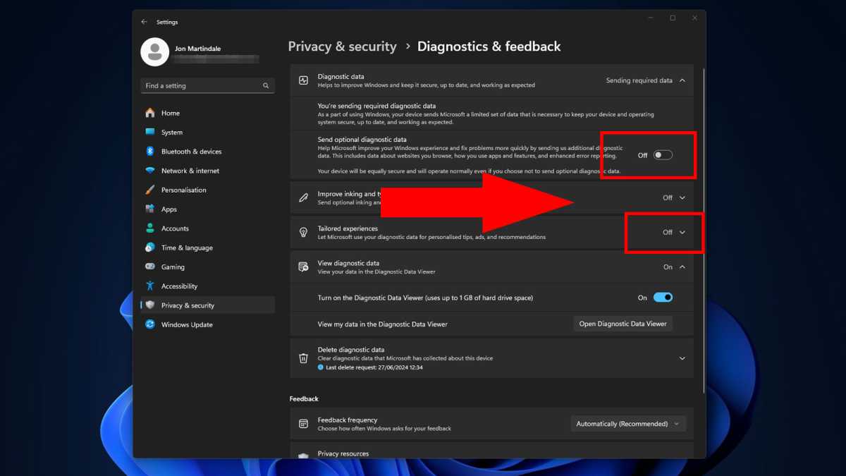Open the Home settings page
This screenshot has height=476, width=846.
208,113
